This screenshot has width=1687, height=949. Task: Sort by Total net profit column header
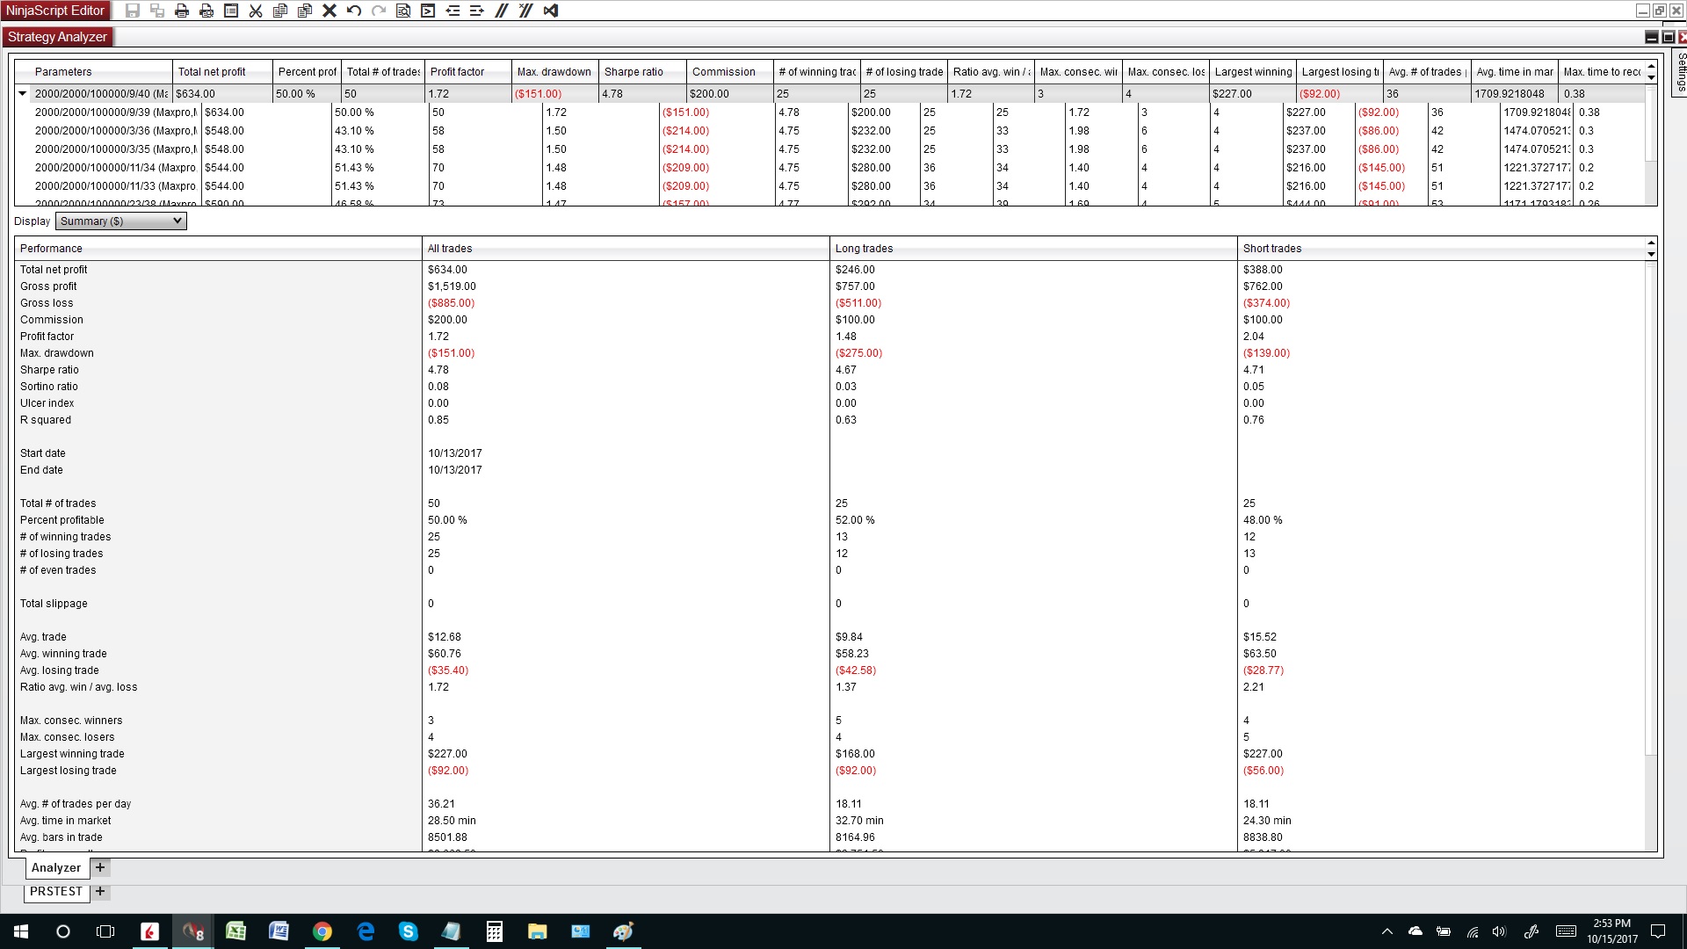[212, 72]
